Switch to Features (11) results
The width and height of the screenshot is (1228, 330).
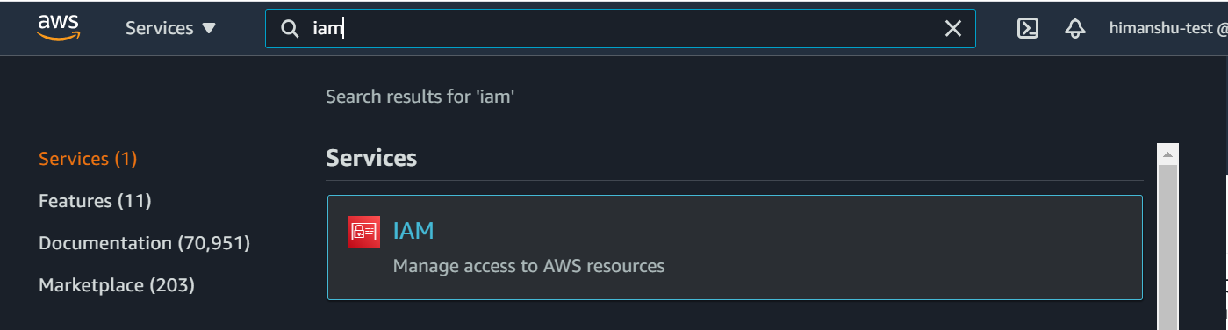[95, 201]
